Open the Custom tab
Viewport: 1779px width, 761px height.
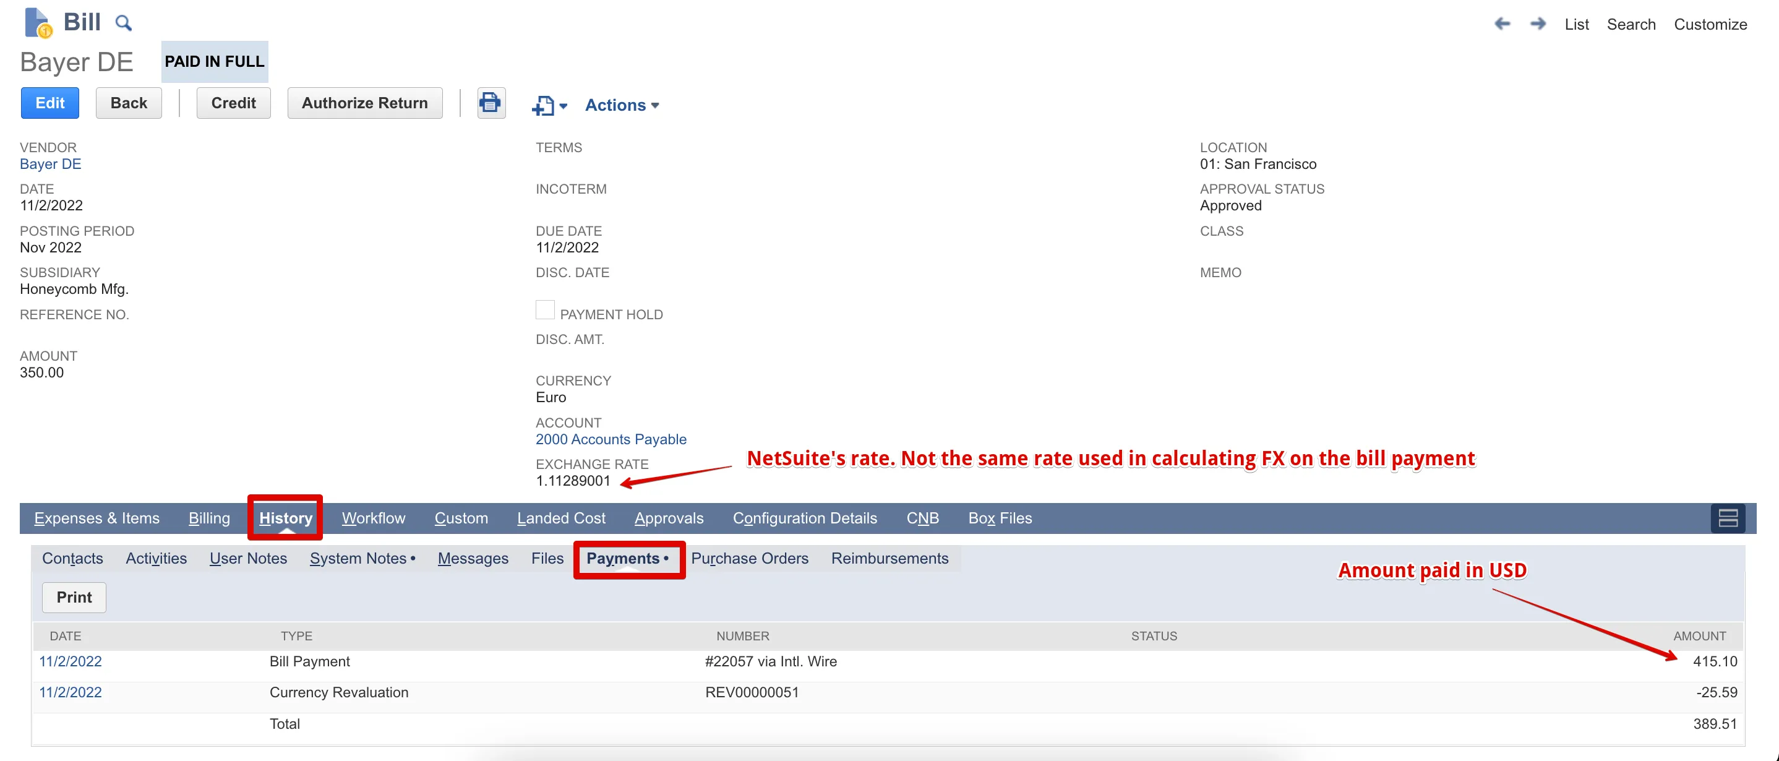click(x=461, y=518)
